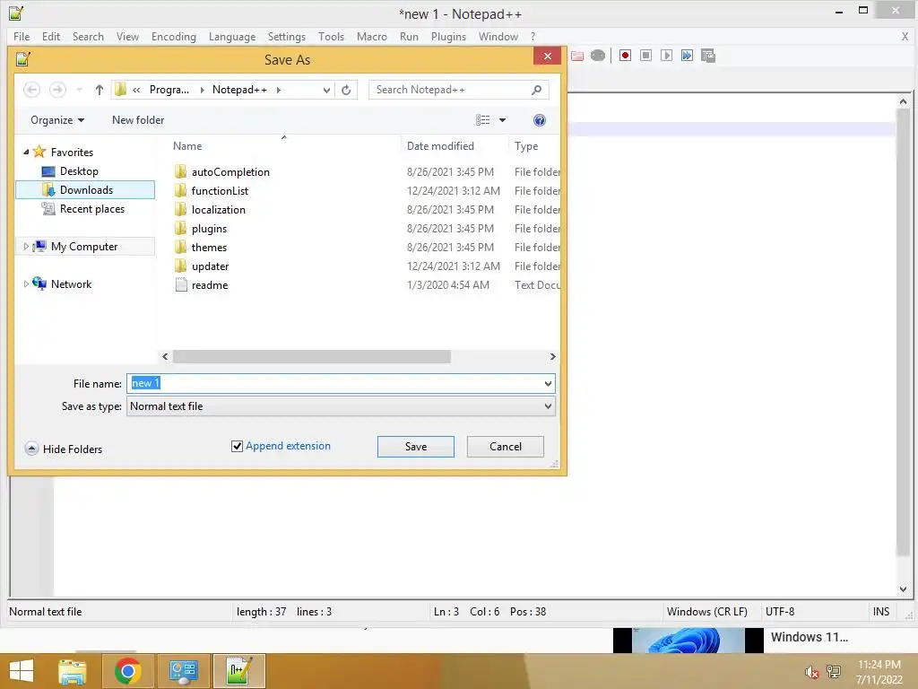Sort by Name column header

coord(187,146)
